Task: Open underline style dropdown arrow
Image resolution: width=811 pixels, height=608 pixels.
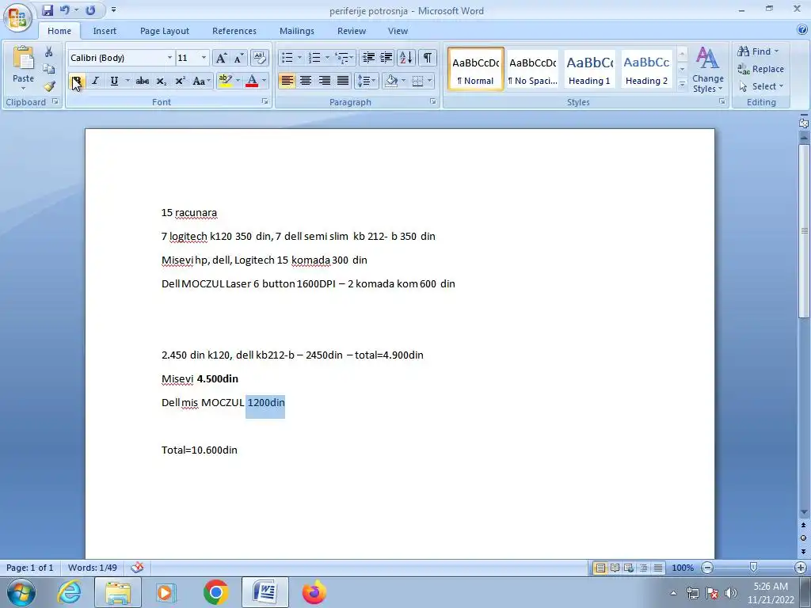Action: (x=128, y=81)
